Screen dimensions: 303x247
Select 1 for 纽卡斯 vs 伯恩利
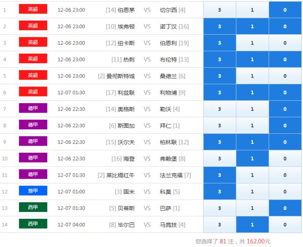(x=252, y=43)
